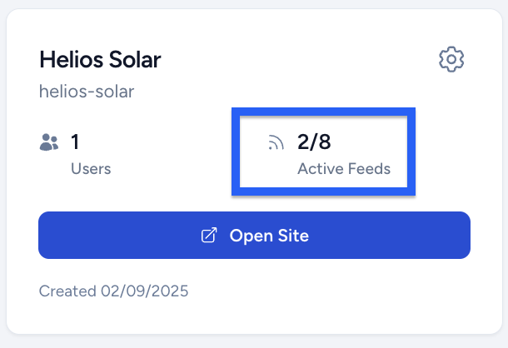
Task: Click the user count number 1
Action: (x=75, y=142)
